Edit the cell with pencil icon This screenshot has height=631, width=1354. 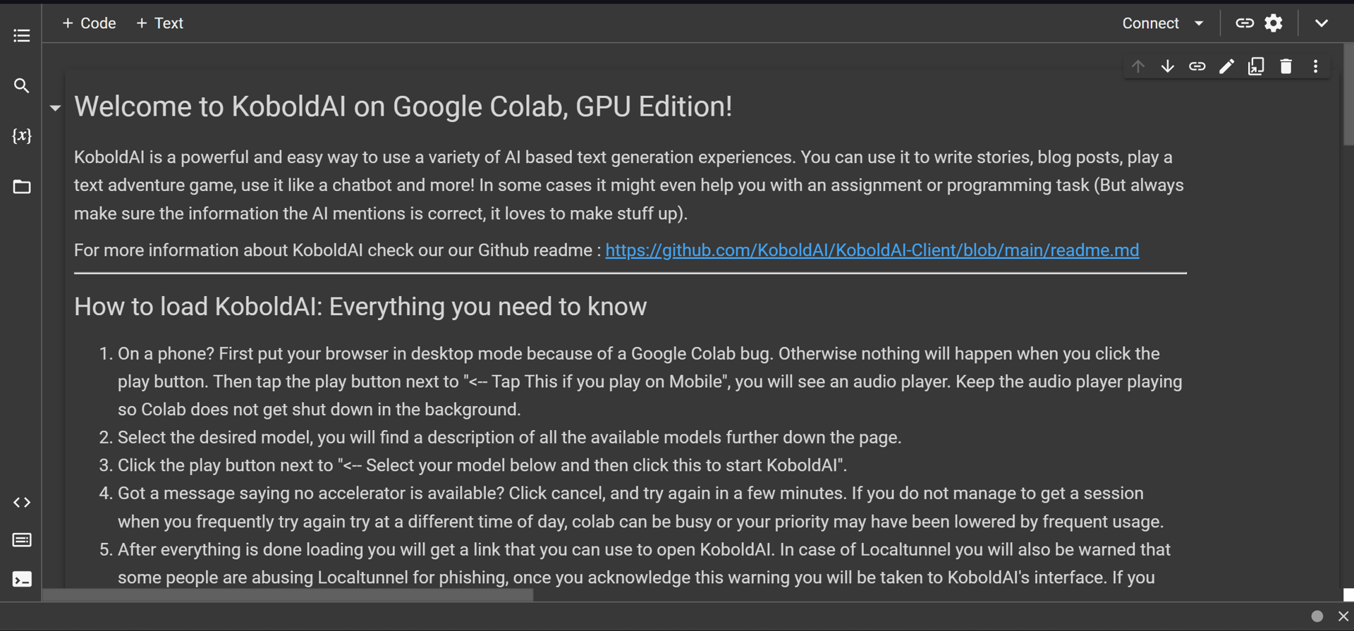(1226, 66)
